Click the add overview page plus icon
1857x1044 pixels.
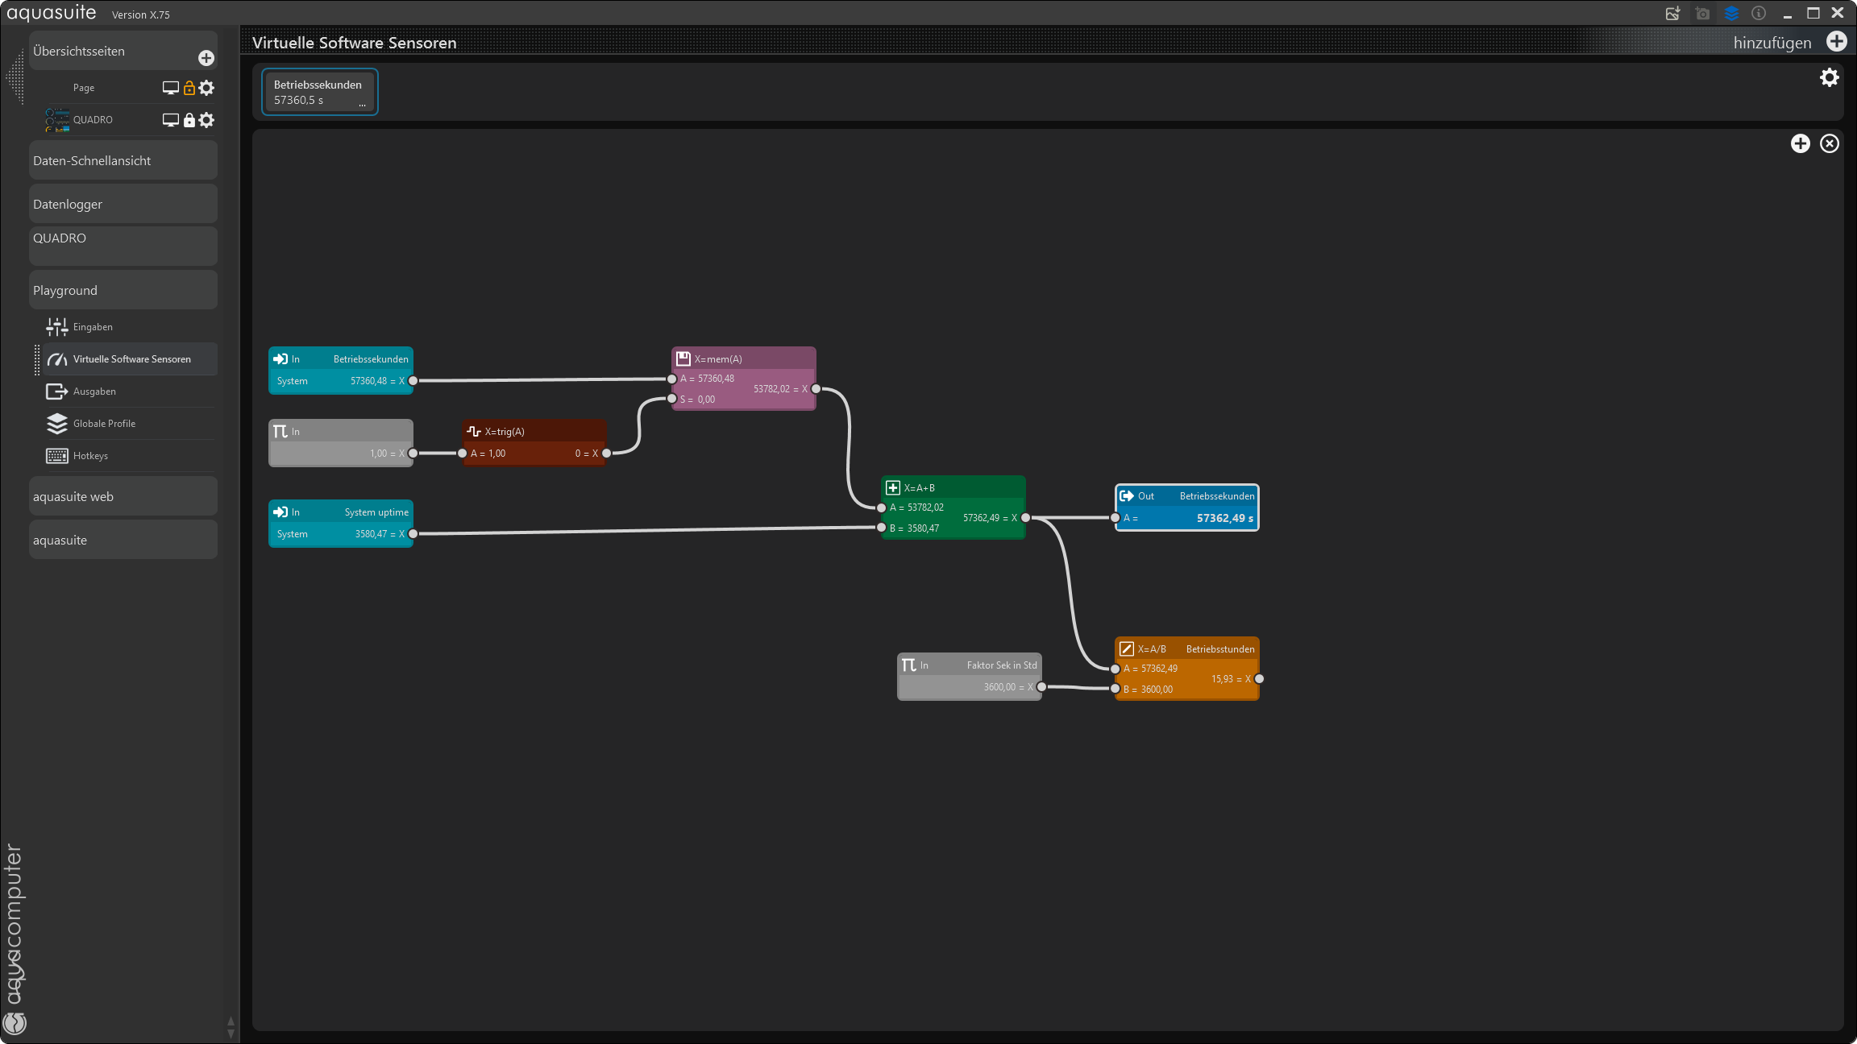coord(206,58)
